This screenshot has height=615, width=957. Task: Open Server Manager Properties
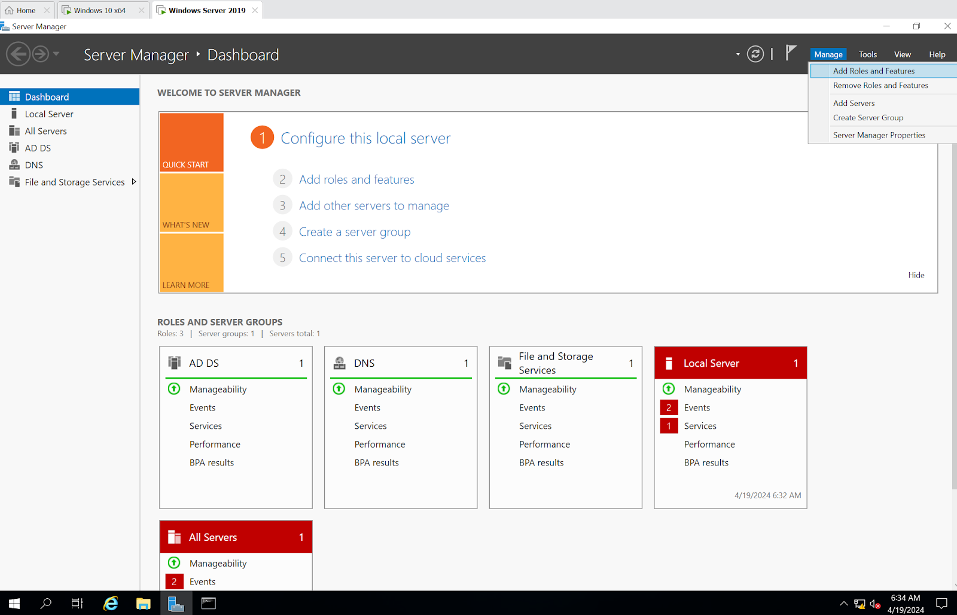pos(883,135)
